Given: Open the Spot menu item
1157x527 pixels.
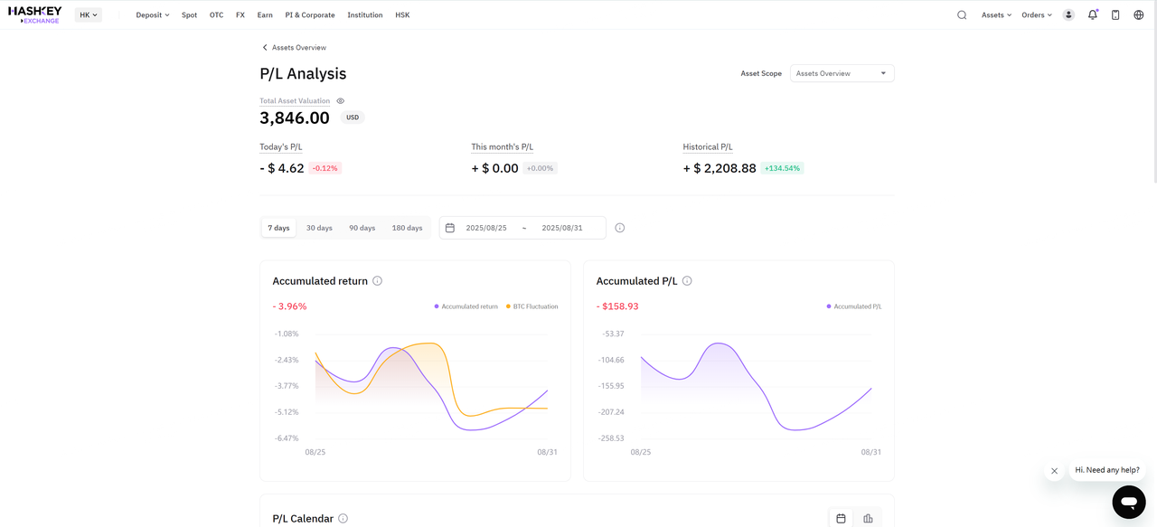Looking at the screenshot, I should pyautogui.click(x=189, y=14).
